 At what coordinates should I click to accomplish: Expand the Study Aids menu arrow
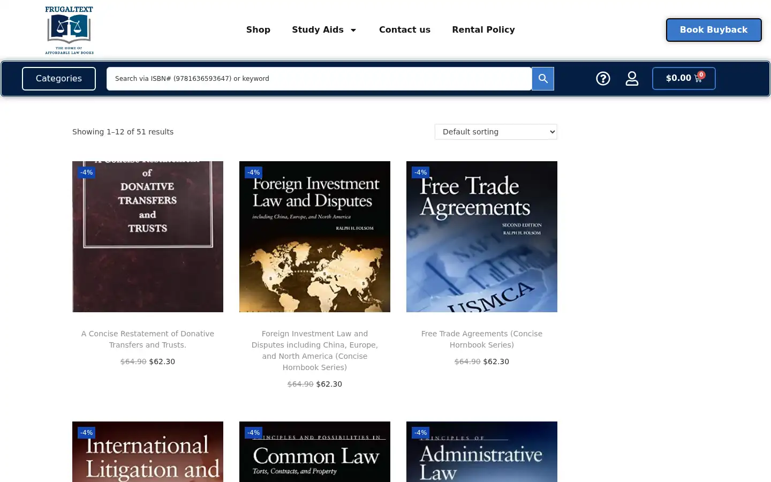point(353,30)
